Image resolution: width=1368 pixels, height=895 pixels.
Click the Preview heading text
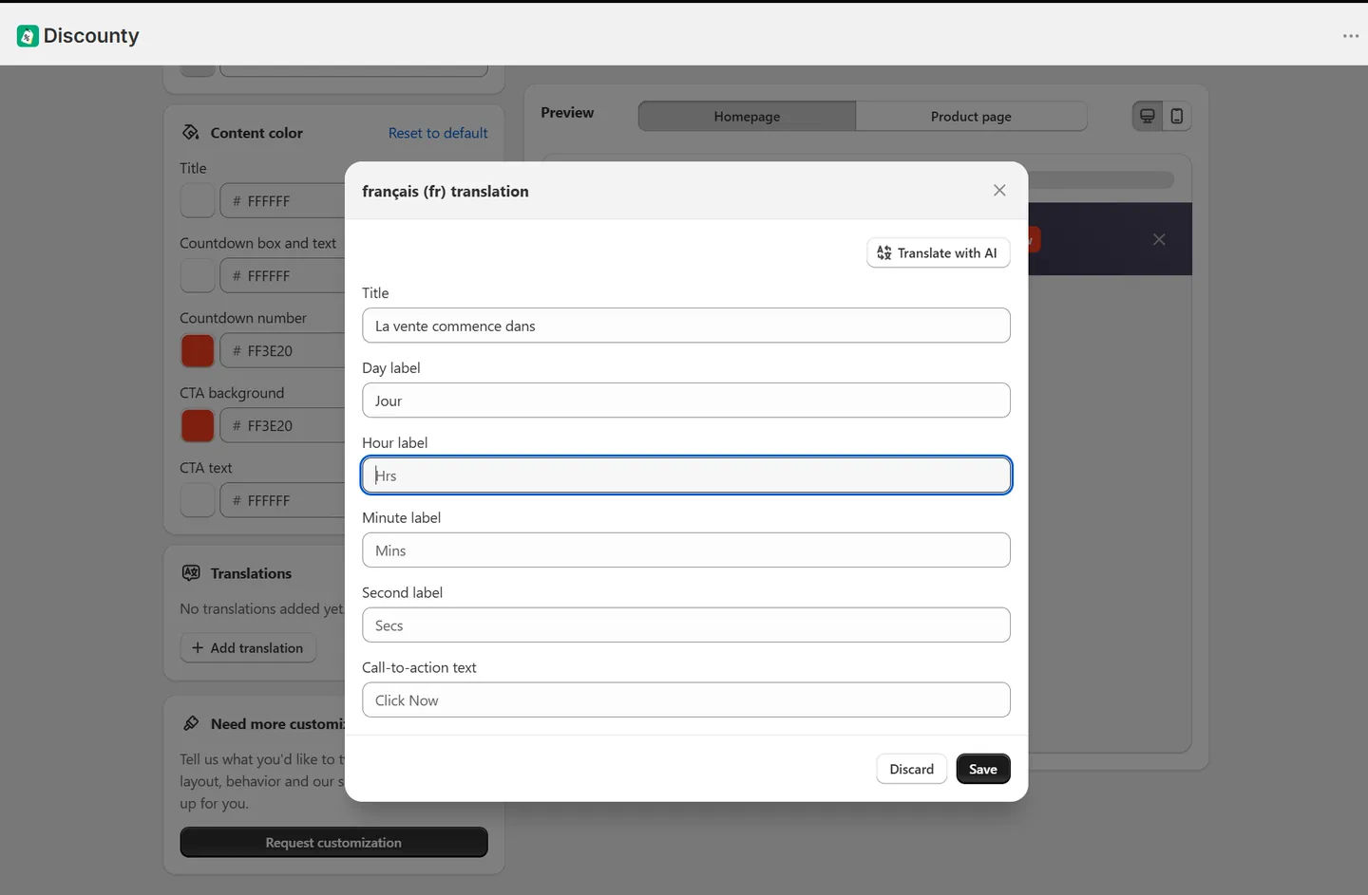(567, 112)
